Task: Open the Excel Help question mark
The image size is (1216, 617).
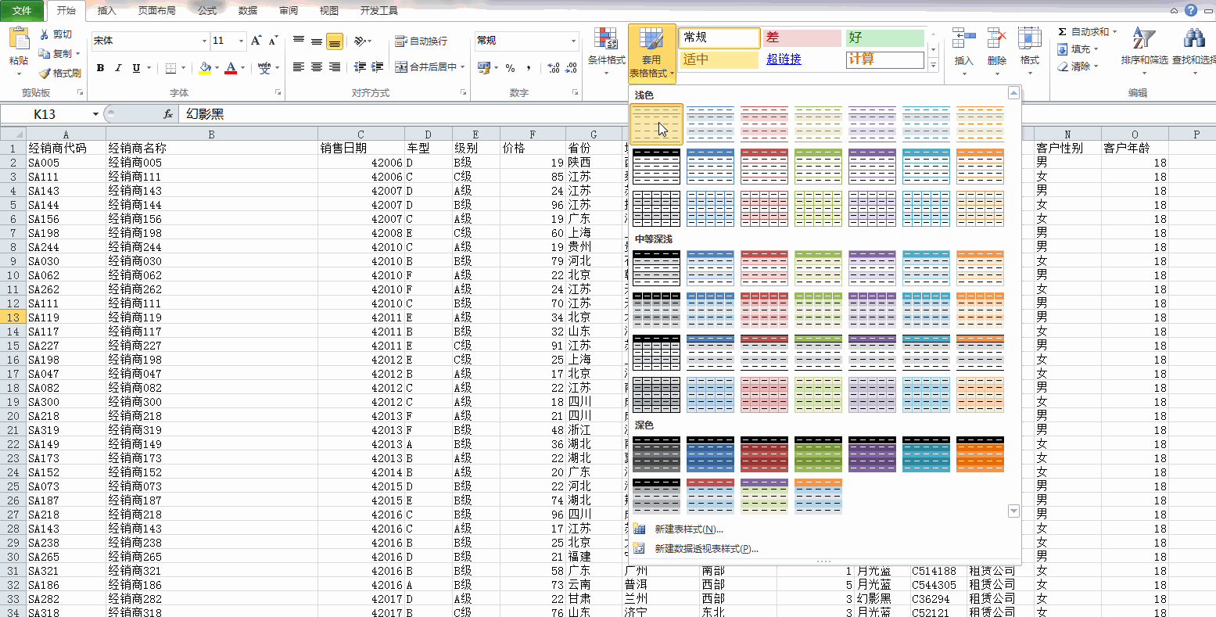Action: pyautogui.click(x=1191, y=10)
